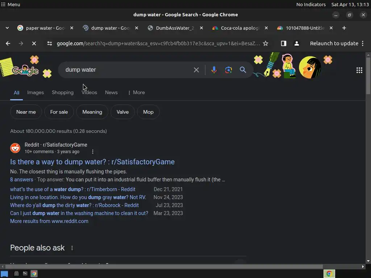Viewport: 371px width, 278px height.
Task: Open the new tab plus button
Action: click(x=344, y=28)
